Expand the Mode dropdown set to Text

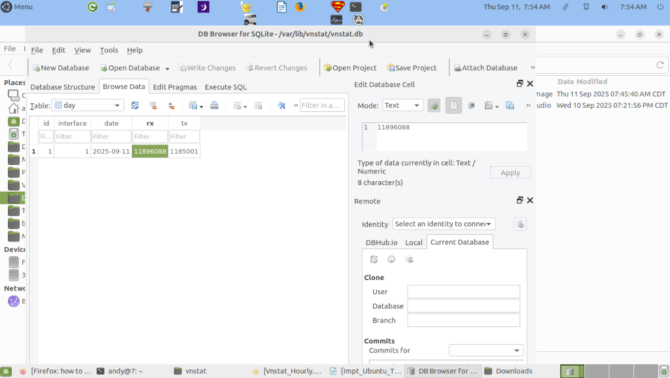402,105
